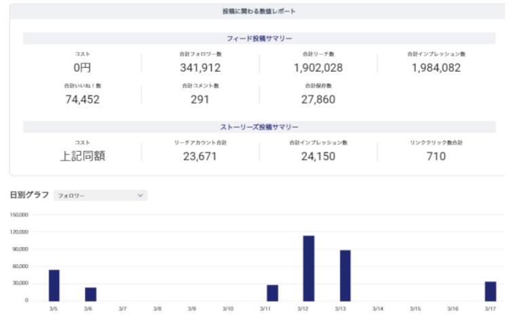This screenshot has height=323, width=519.
Task: Select the tallest bar at 3/12
Action: [309, 268]
